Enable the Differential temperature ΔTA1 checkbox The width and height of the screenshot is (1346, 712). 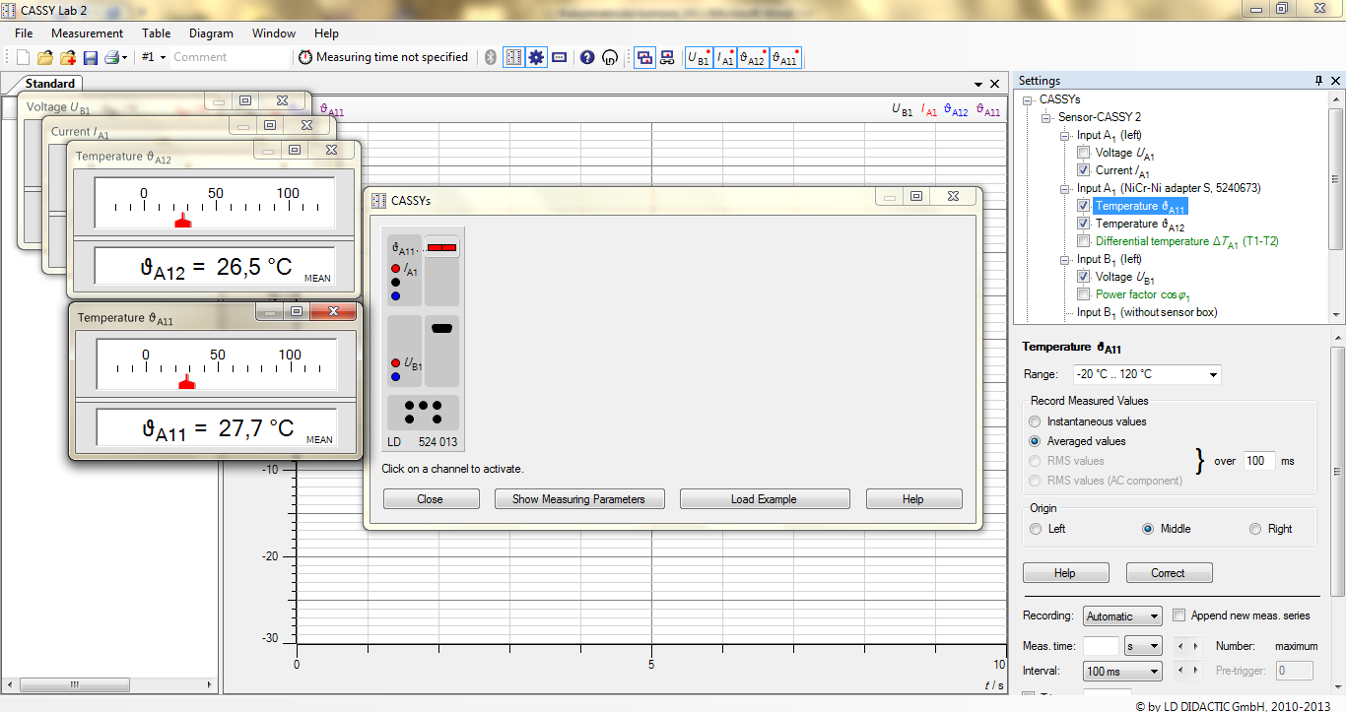1083,241
